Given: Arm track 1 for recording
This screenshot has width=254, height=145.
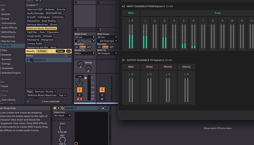Looking at the screenshot, I should point(80,99).
